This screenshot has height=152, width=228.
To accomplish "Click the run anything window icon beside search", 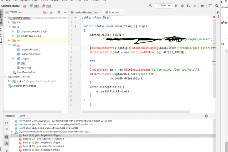I will [x=211, y=6].
